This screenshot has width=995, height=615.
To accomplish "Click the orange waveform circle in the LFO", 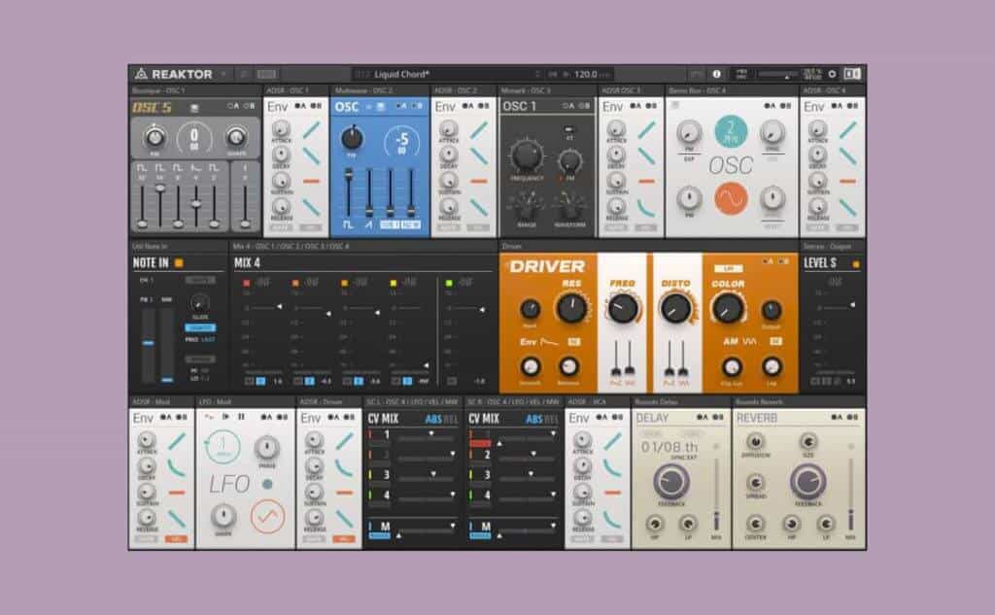I will click(x=267, y=517).
